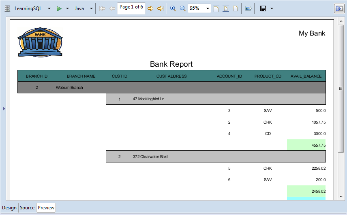
Task: Click the balance value 3000.0
Action: tap(319, 134)
